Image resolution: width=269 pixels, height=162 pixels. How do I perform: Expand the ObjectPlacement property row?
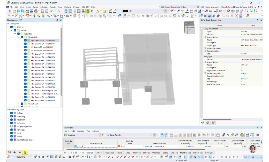click(205, 48)
